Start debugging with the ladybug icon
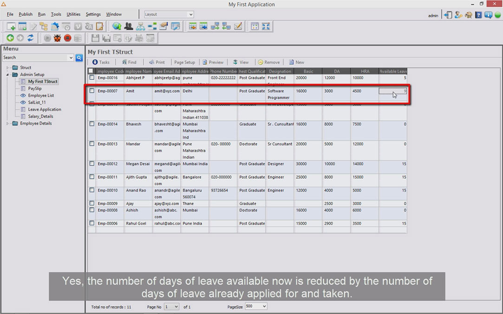 pos(57,38)
